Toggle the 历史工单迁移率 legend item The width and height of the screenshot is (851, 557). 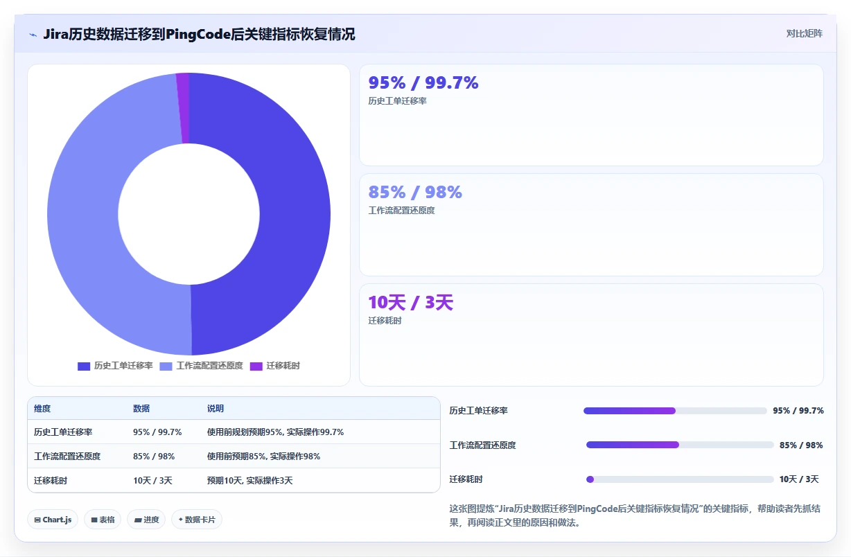click(x=115, y=366)
